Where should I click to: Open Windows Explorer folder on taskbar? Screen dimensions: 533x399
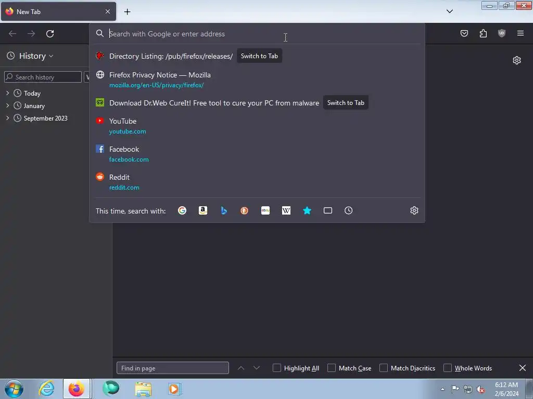pos(143,389)
